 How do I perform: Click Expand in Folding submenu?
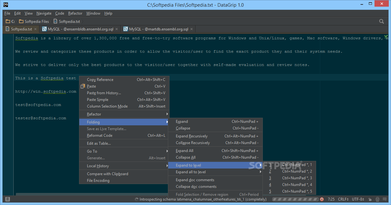coord(215,122)
